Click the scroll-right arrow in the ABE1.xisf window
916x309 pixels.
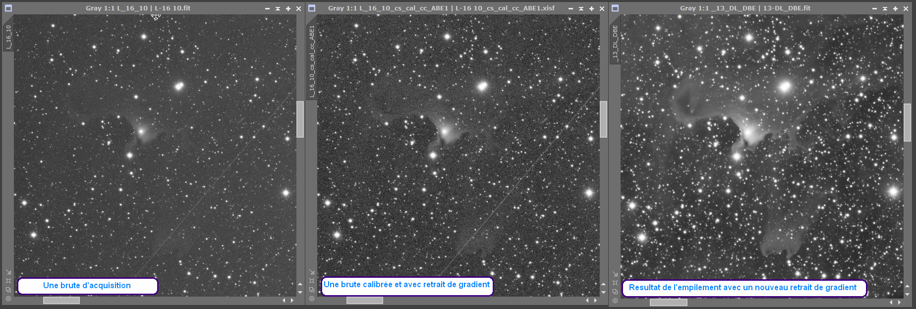click(x=596, y=300)
